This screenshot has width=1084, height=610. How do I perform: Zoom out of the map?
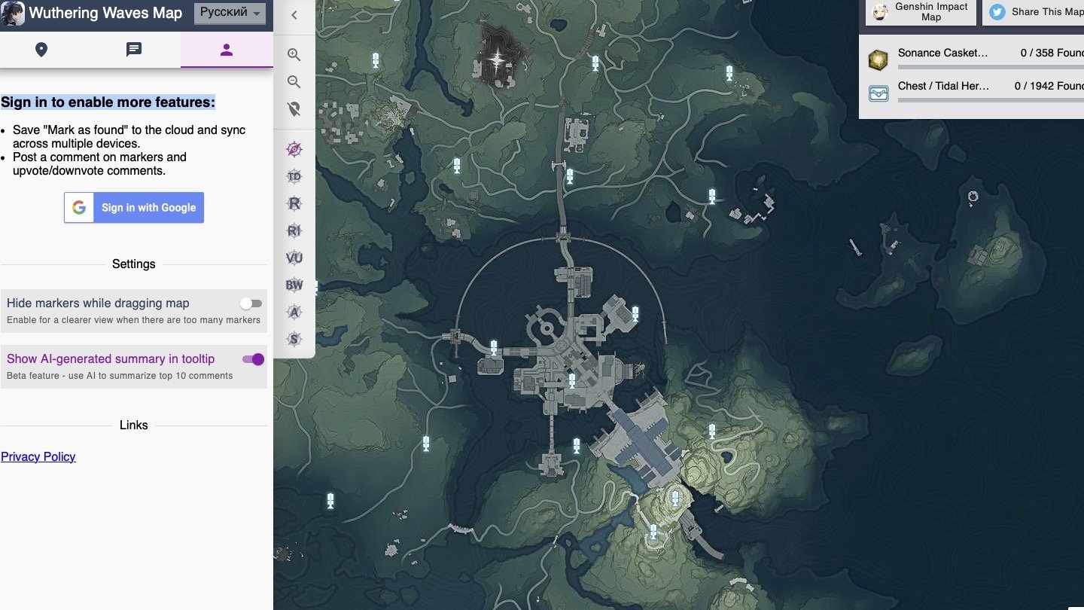click(x=294, y=82)
